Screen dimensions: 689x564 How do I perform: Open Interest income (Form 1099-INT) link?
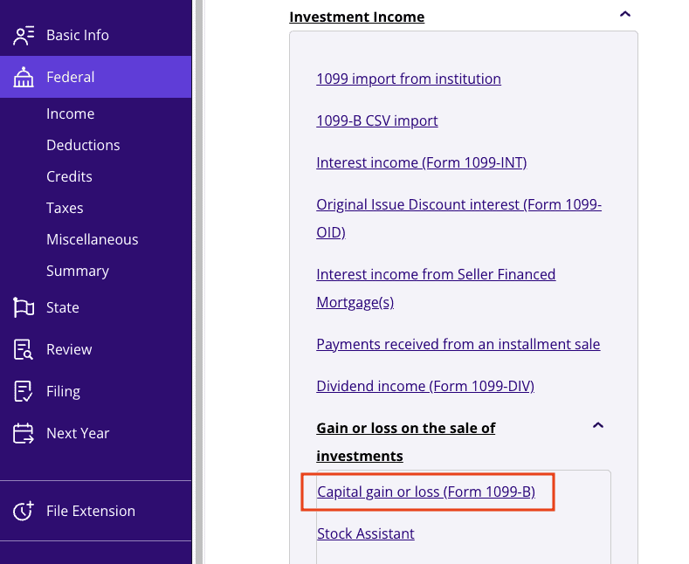pos(422,163)
